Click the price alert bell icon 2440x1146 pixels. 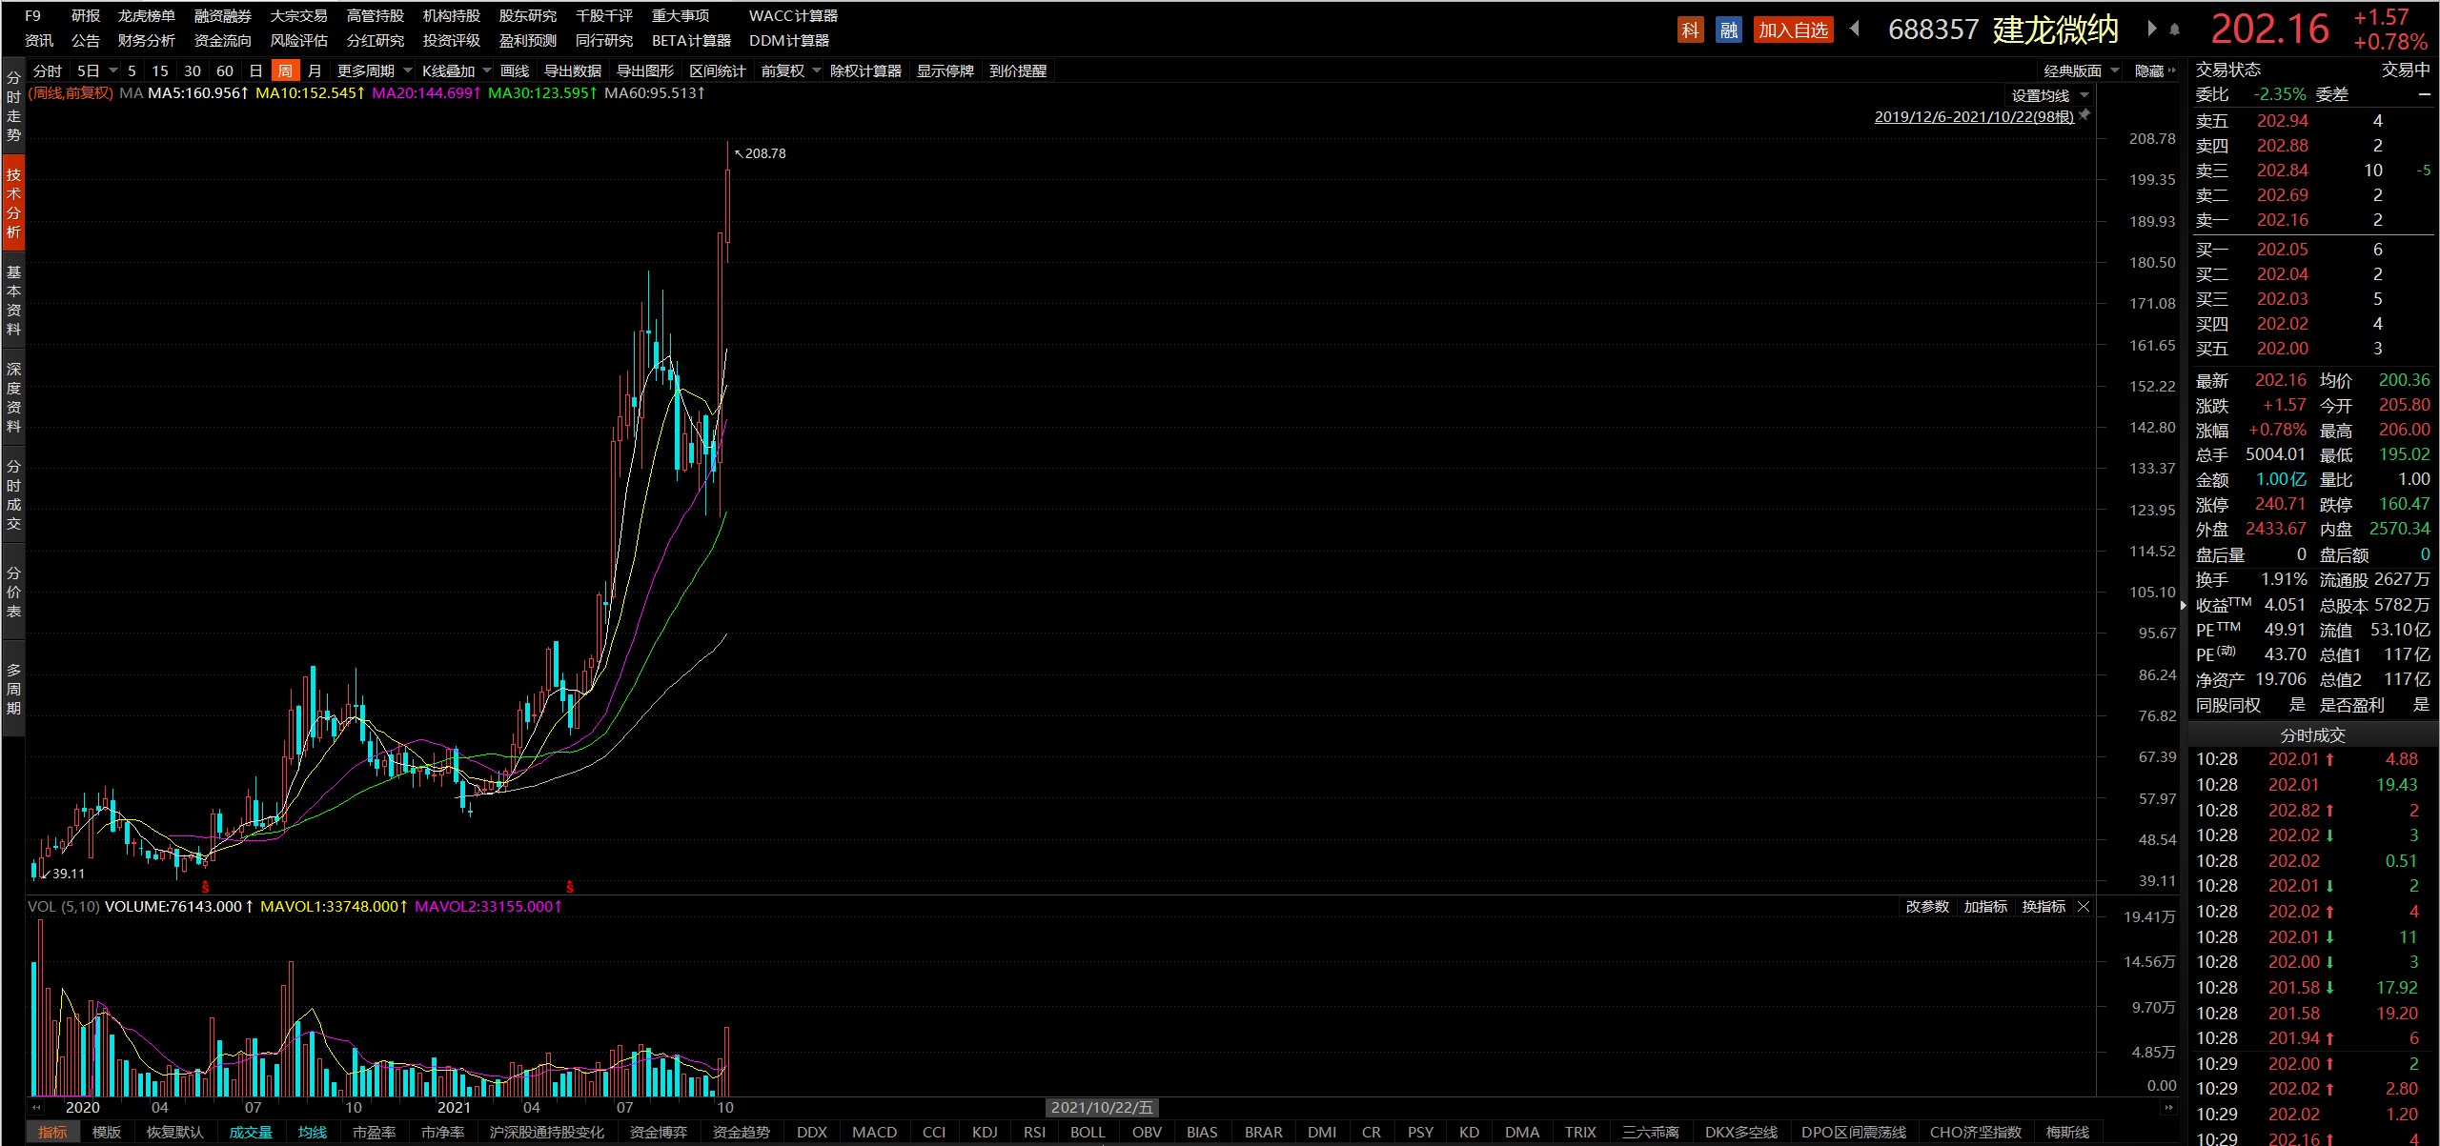pyautogui.click(x=2174, y=30)
